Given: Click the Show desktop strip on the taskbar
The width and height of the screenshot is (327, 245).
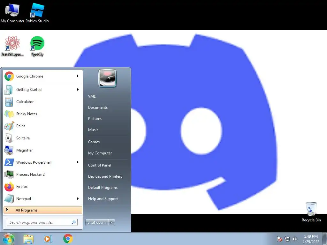Looking at the screenshot, I should click(325, 239).
